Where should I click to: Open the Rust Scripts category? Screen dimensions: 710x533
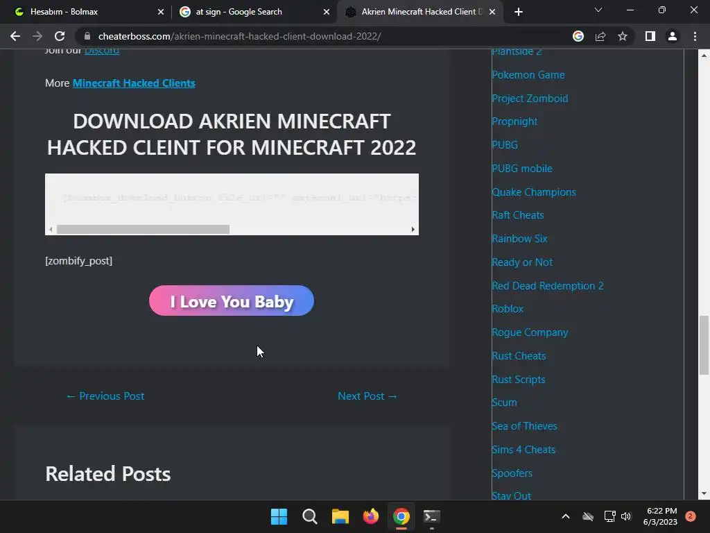pyautogui.click(x=519, y=380)
